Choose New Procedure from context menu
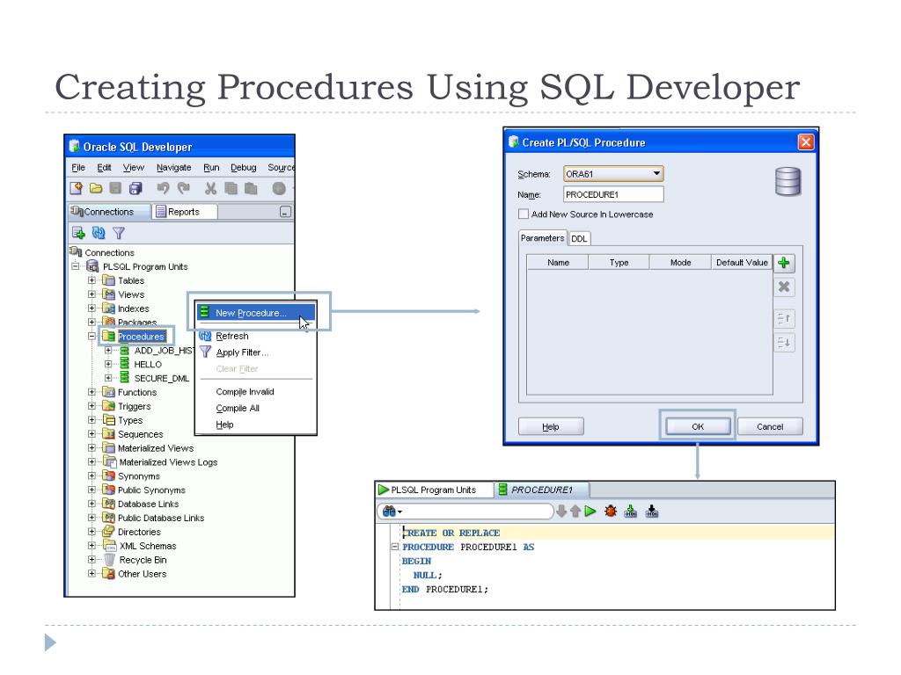 click(x=256, y=313)
